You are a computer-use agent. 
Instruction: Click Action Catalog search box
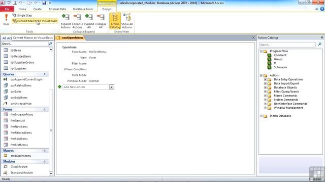click(287, 44)
